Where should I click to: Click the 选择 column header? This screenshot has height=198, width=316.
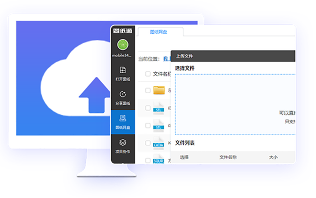[184, 157]
